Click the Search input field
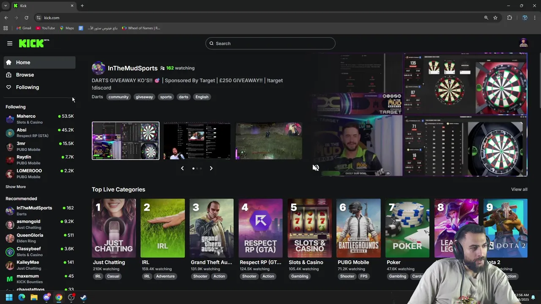Image resolution: width=541 pixels, height=304 pixels. (x=270, y=43)
